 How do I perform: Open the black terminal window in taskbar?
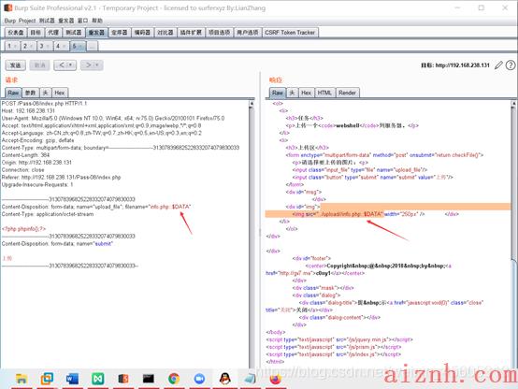coord(149,379)
